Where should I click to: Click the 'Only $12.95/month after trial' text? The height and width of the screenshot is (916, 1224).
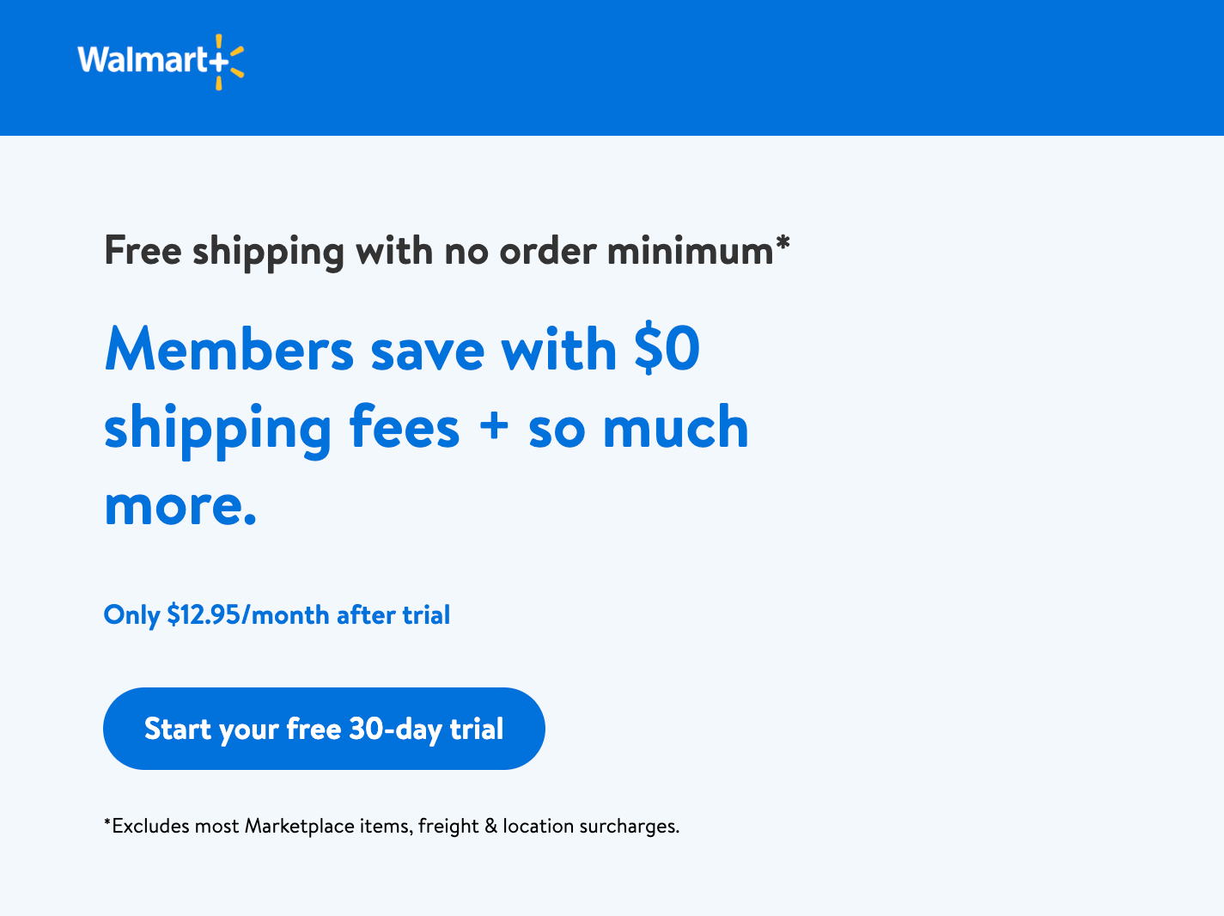click(277, 615)
